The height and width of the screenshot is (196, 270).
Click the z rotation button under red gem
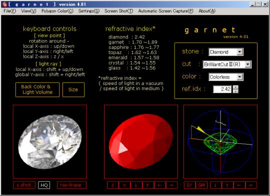(113, 185)
